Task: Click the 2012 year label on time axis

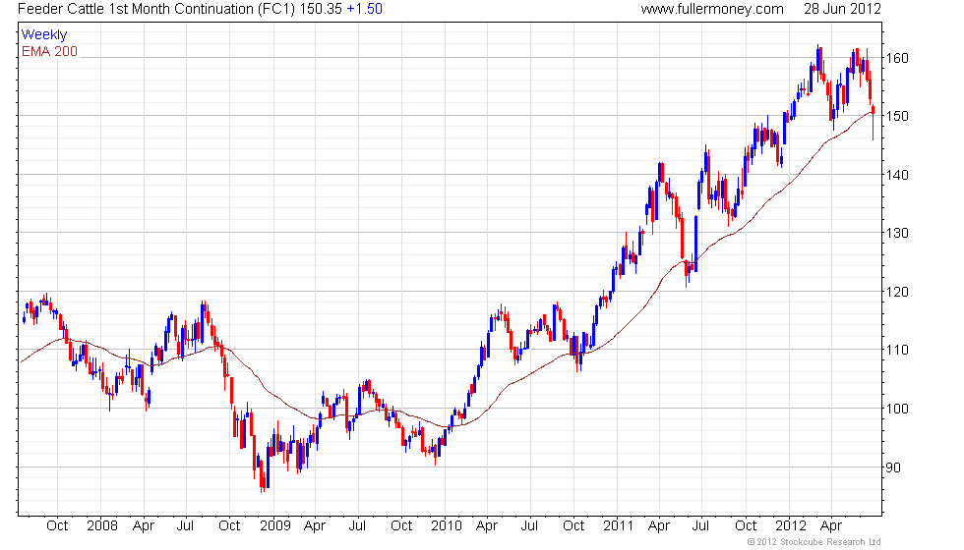Action: tap(791, 526)
